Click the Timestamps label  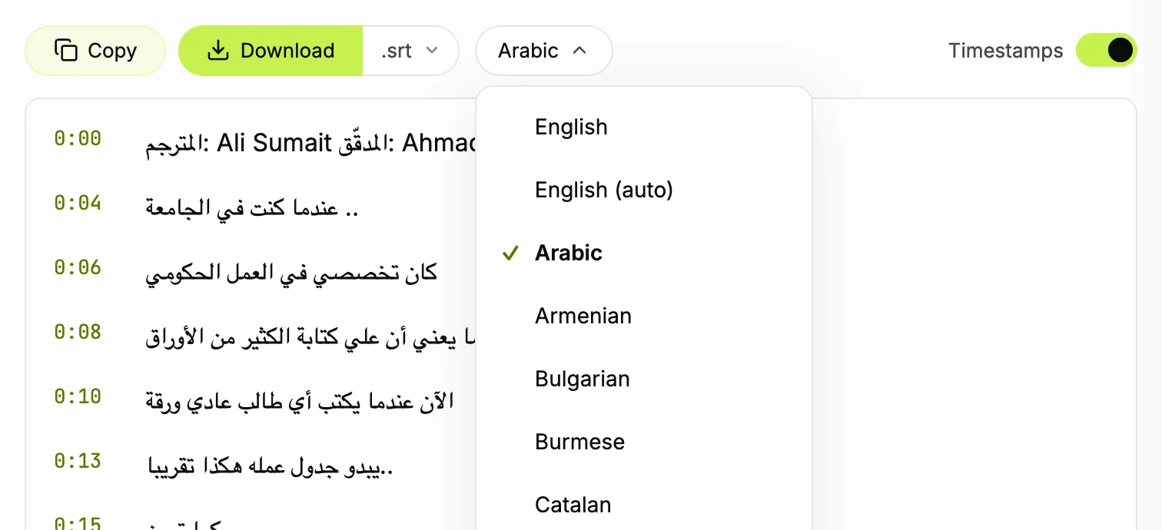pyautogui.click(x=1005, y=51)
